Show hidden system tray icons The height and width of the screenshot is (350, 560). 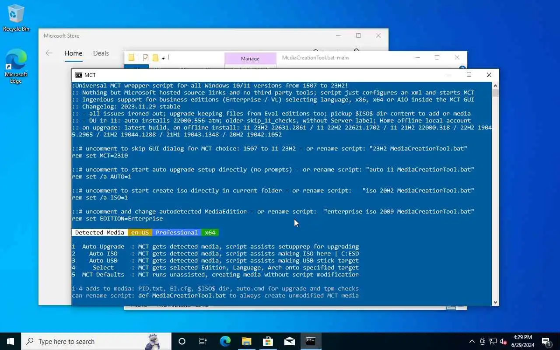point(472,342)
